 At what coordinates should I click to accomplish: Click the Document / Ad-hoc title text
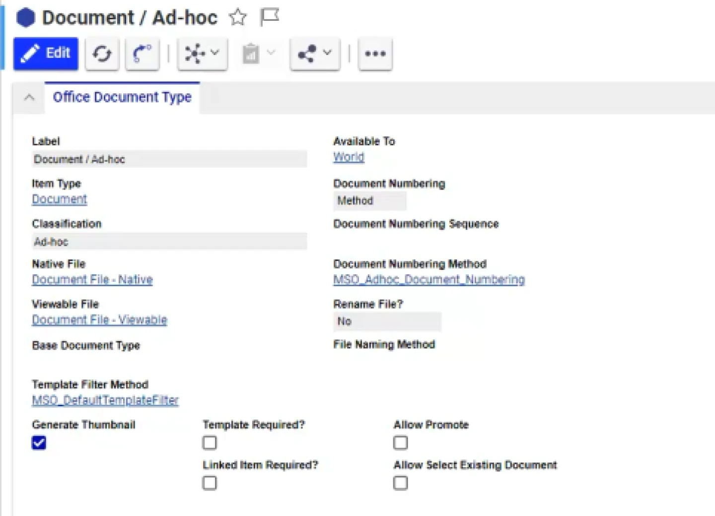[x=130, y=18]
